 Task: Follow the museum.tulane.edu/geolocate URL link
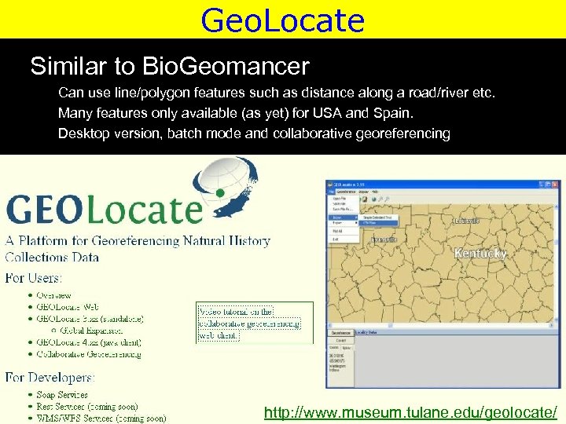(x=411, y=412)
